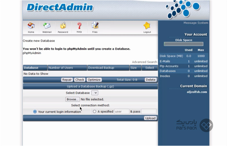Click the Repair button

67,80
